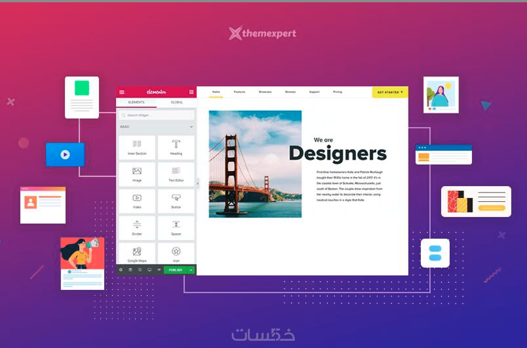Click the red and yellow pattern card
This screenshot has height=348, width=527.
point(476,202)
